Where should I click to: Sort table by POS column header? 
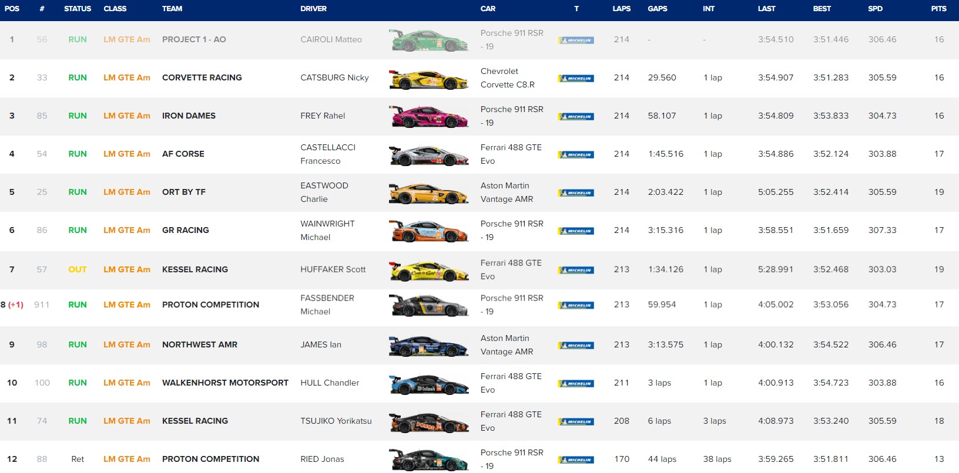click(12, 9)
